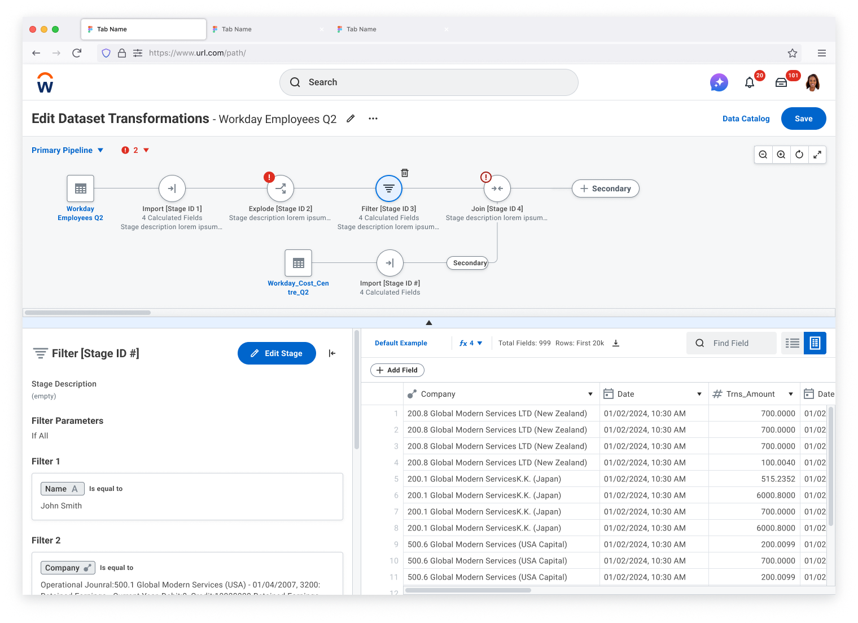Switch to the second browser tab
Screen dimensions: 858x623
[x=268, y=29]
